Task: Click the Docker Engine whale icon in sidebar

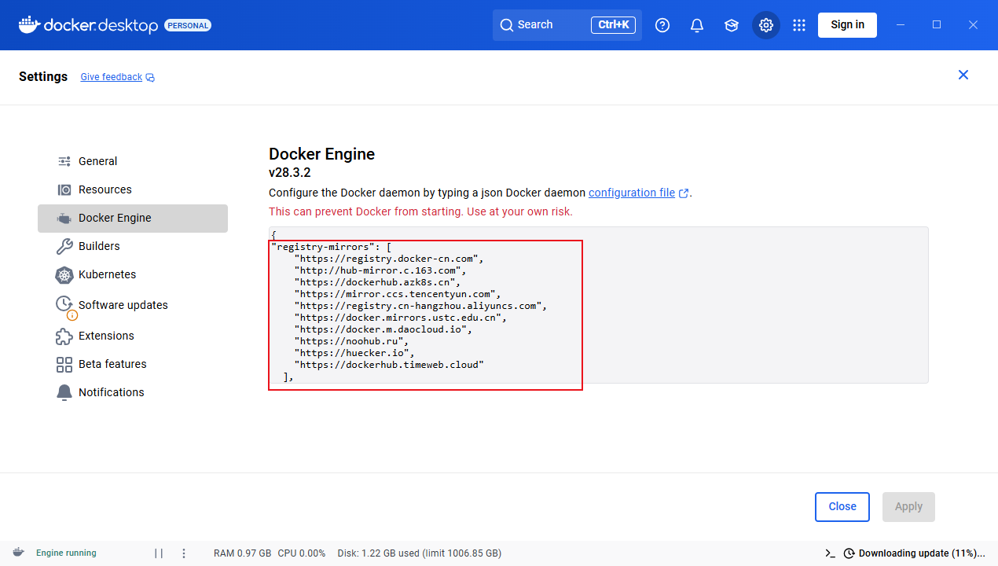Action: click(64, 219)
